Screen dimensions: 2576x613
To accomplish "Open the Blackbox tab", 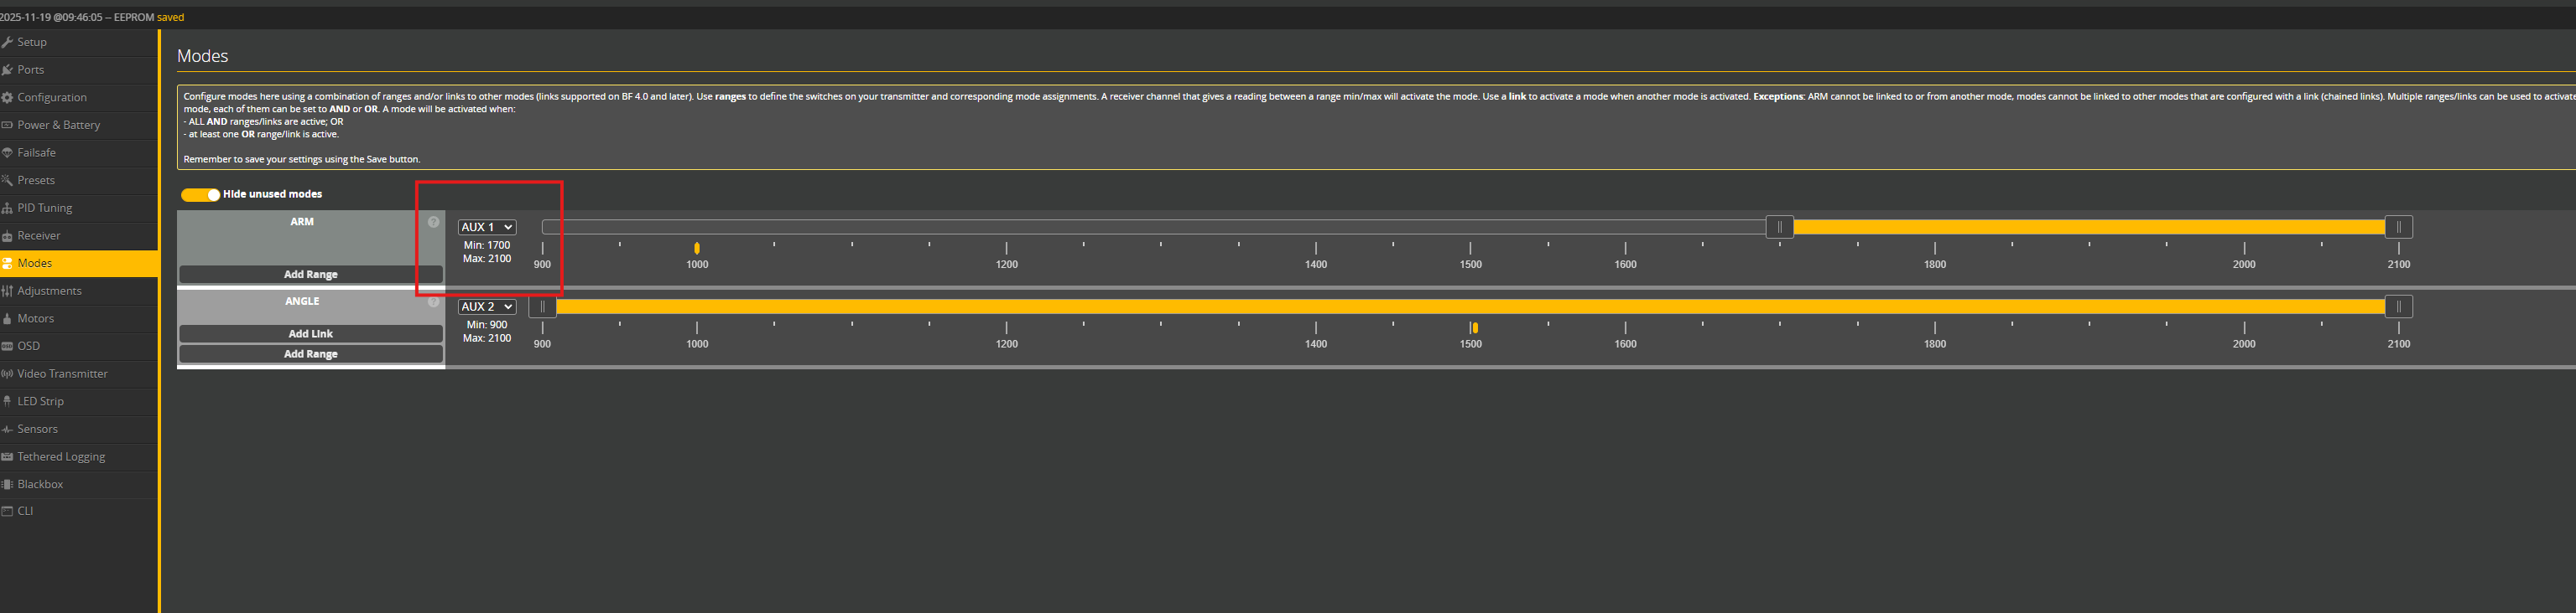I will 40,484.
